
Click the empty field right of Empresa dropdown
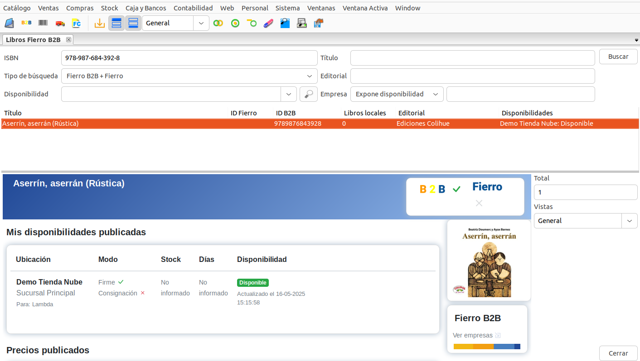click(x=521, y=94)
